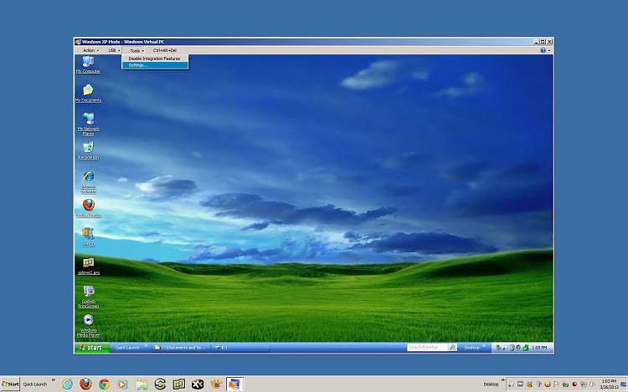Open C:\Documents and Se... XP taskbar button
Viewport: 628px width, 392px height.
pos(181,348)
